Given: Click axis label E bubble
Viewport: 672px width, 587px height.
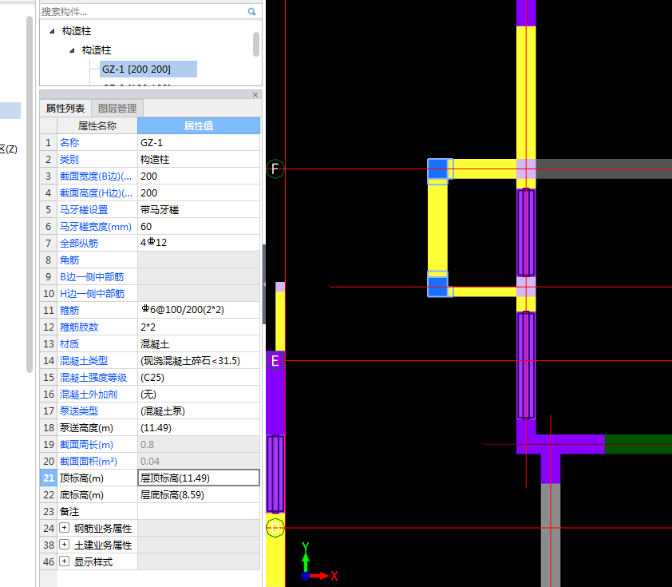Looking at the screenshot, I should pos(275,361).
